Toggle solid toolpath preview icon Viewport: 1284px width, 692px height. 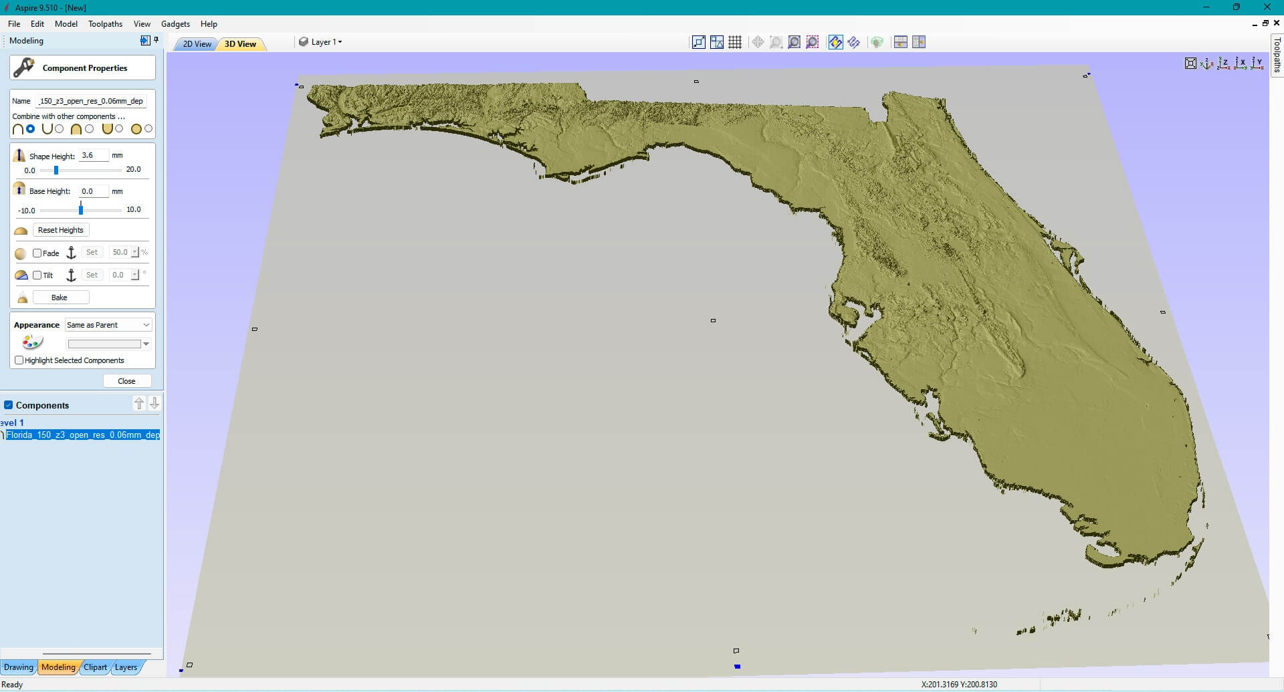pos(835,42)
